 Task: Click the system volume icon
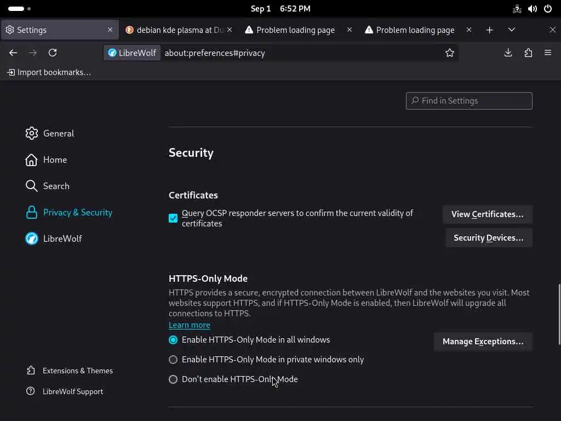(x=533, y=9)
